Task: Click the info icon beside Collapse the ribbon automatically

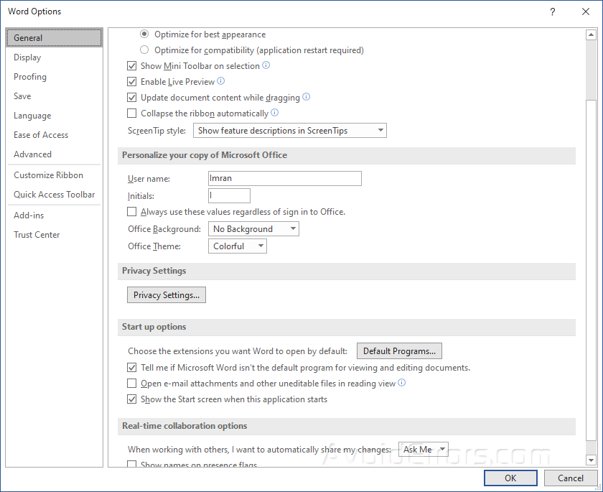Action: pyautogui.click(x=274, y=113)
